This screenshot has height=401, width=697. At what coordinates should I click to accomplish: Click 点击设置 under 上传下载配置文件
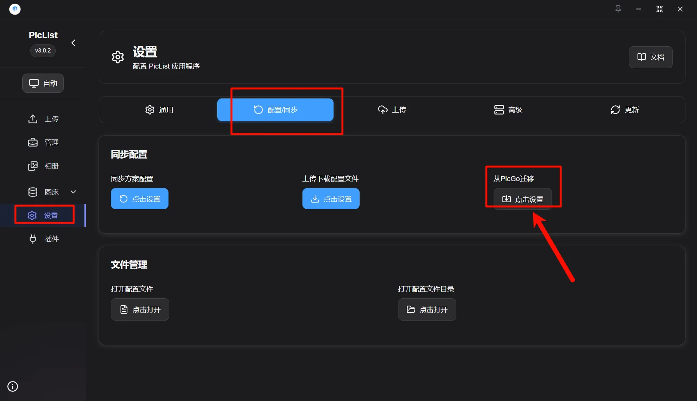[x=331, y=199]
